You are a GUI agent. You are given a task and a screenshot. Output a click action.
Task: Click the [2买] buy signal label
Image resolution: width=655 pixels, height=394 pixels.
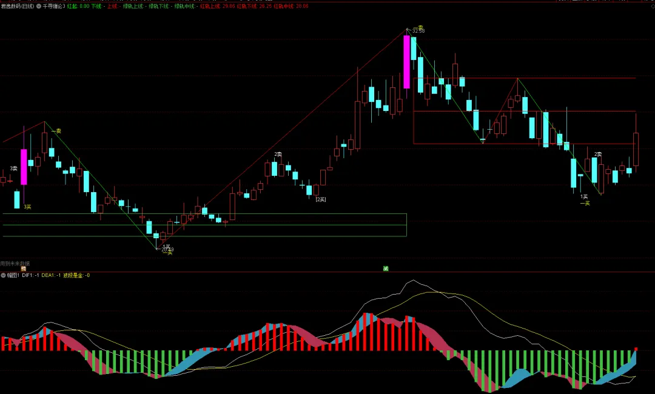pos(321,199)
